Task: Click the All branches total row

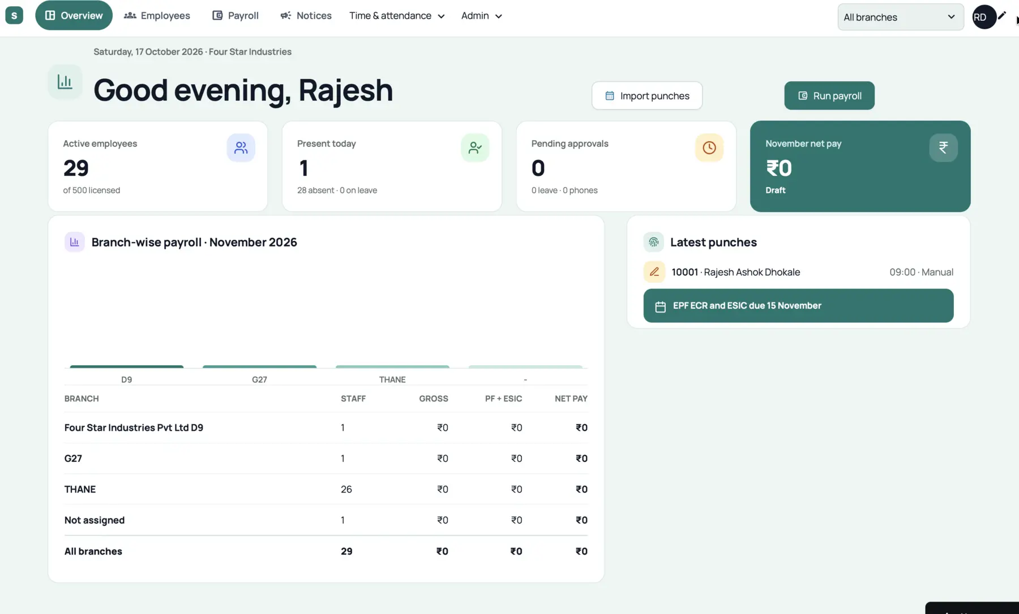Action: [326, 551]
